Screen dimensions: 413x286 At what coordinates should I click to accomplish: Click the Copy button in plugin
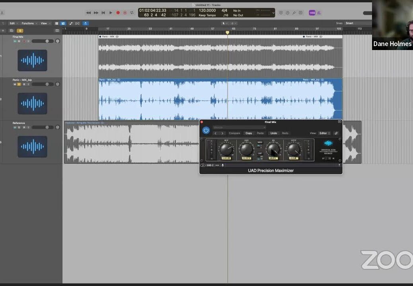pyautogui.click(x=249, y=133)
